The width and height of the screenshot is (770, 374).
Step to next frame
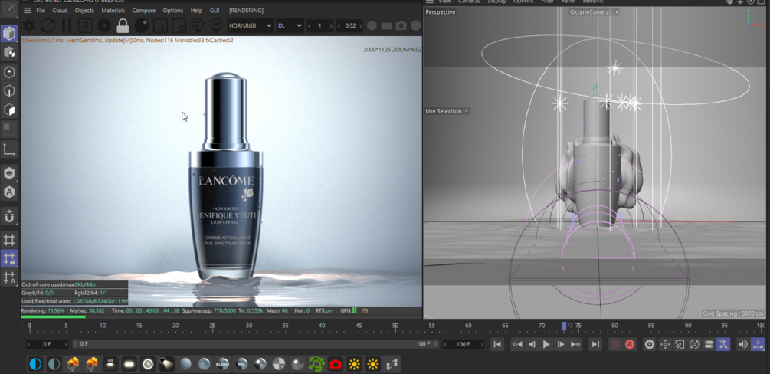pyautogui.click(x=560, y=345)
